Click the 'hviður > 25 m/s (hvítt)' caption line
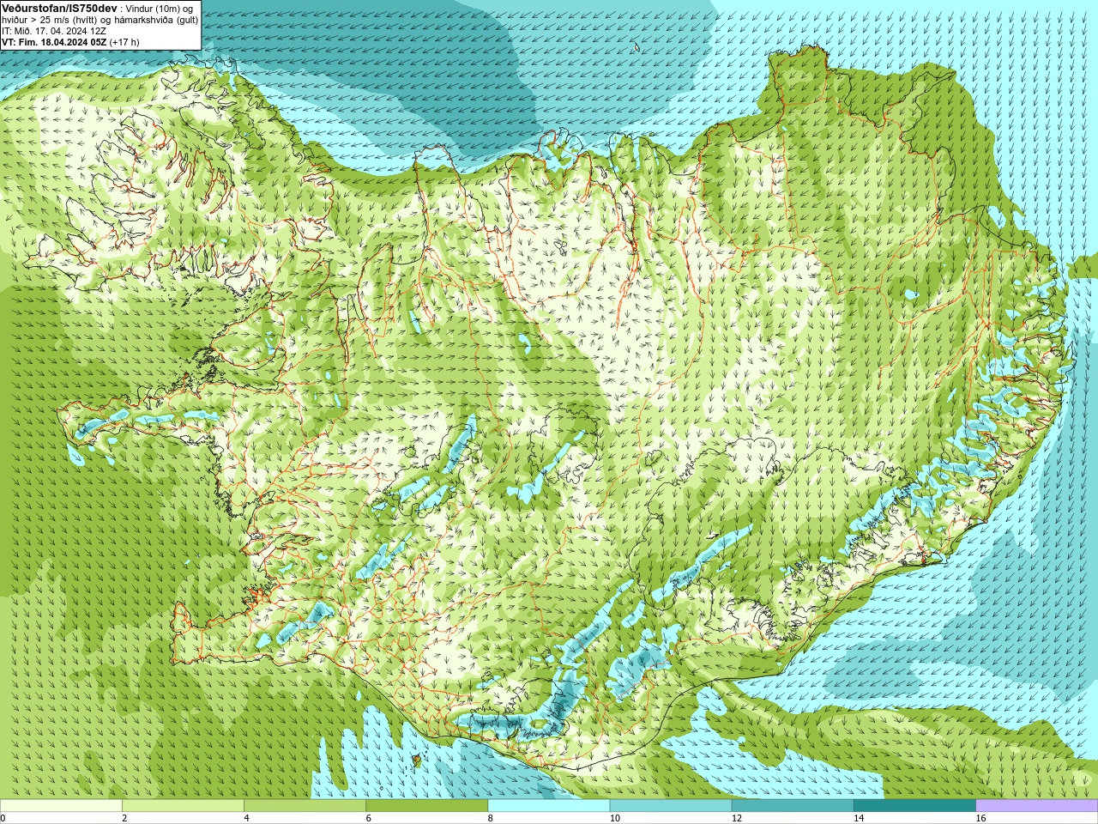Screen dimensions: 1098x824 [x=100, y=20]
